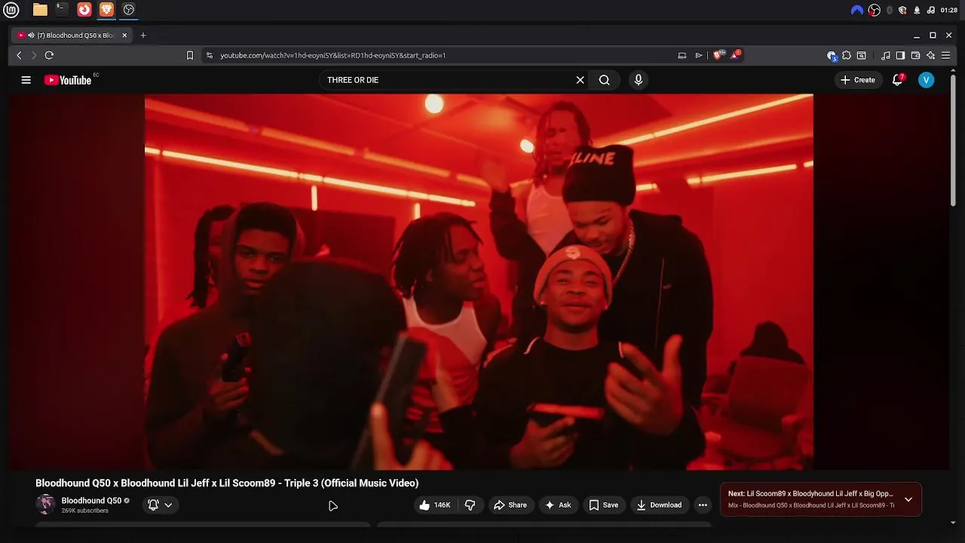The height and width of the screenshot is (543, 965).
Task: Open the Linux Mint start menu
Action: (12, 10)
